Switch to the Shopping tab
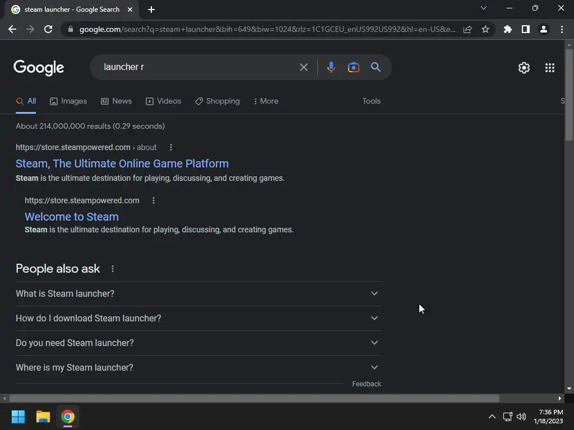574x430 pixels. point(217,101)
